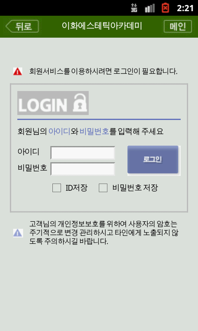This screenshot has width=198, height=331.
Task: Open the 메인 main page button
Action: (178, 26)
